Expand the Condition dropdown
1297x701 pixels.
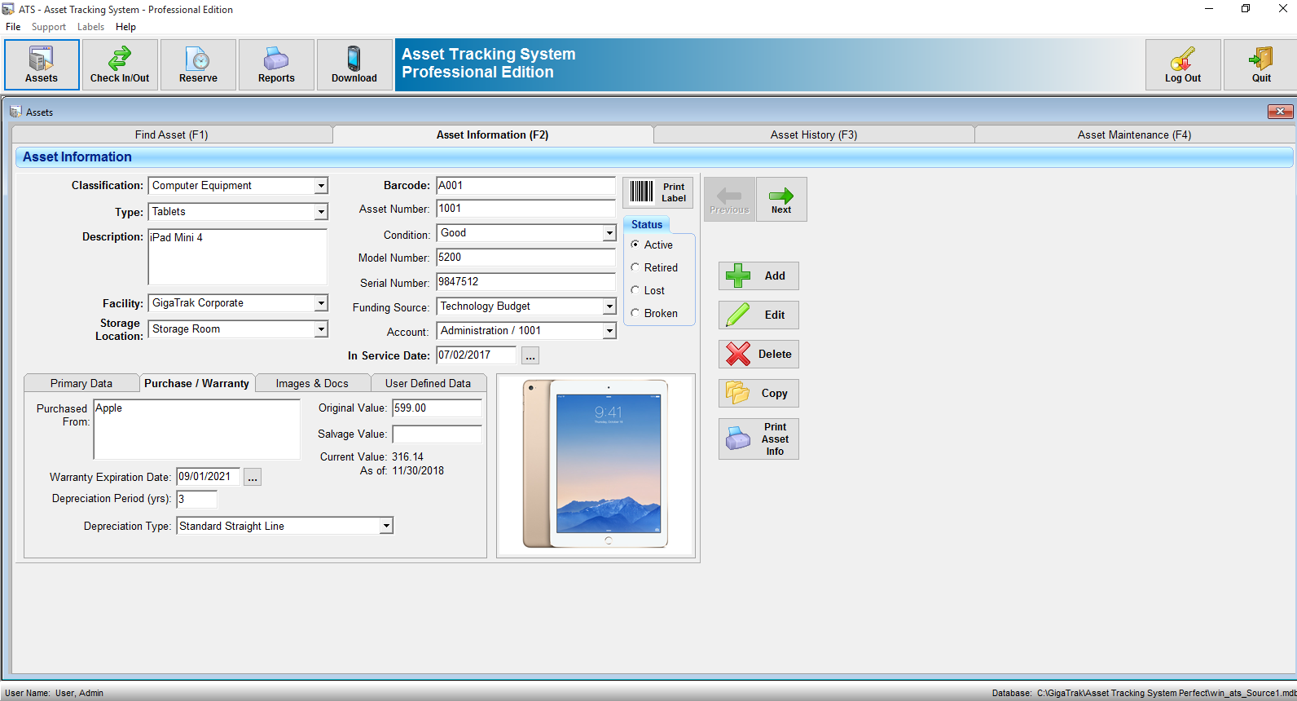tap(609, 233)
